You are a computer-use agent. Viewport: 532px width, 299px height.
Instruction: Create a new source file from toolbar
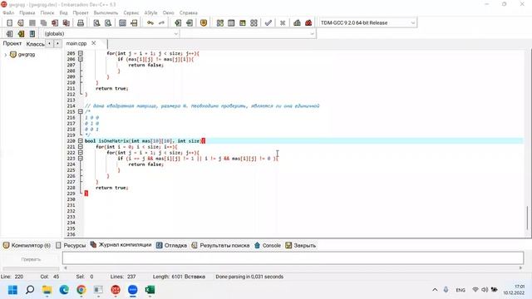point(9,22)
